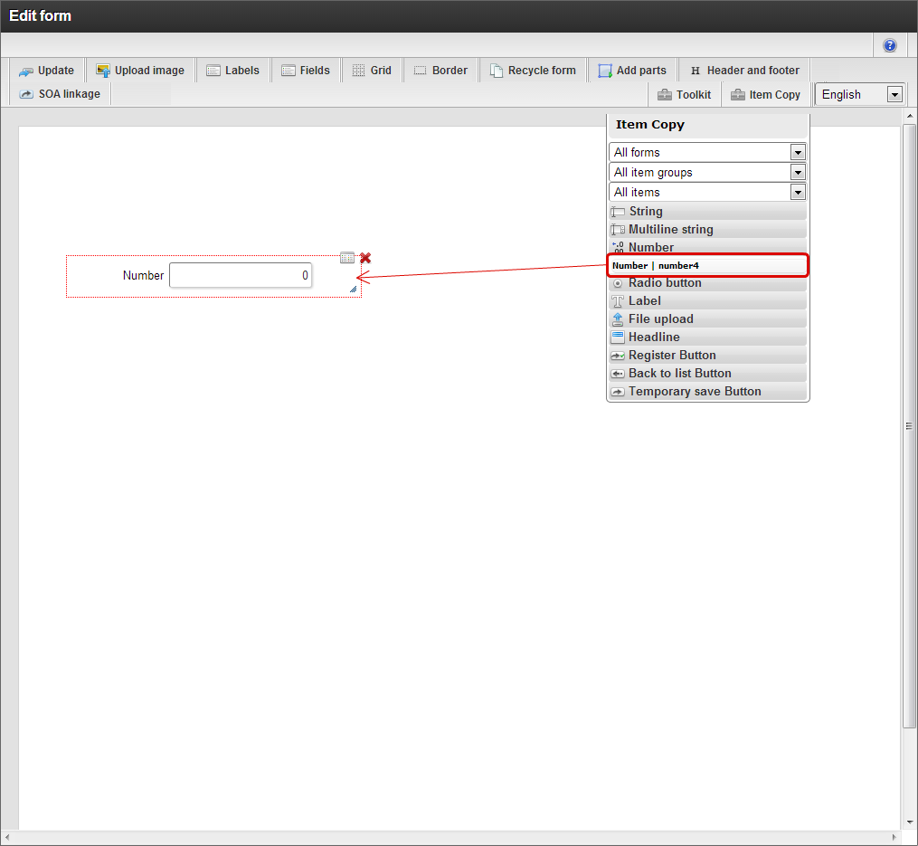Click the horizontal scroll left arrow
Image resolution: width=918 pixels, height=846 pixels.
pyautogui.click(x=6, y=837)
